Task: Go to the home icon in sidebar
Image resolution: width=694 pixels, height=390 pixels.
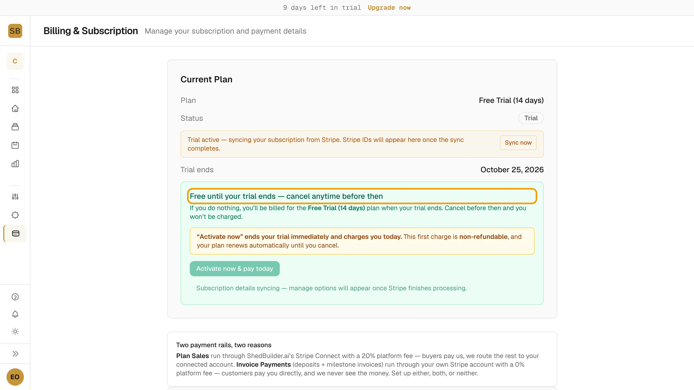Action: (15, 108)
